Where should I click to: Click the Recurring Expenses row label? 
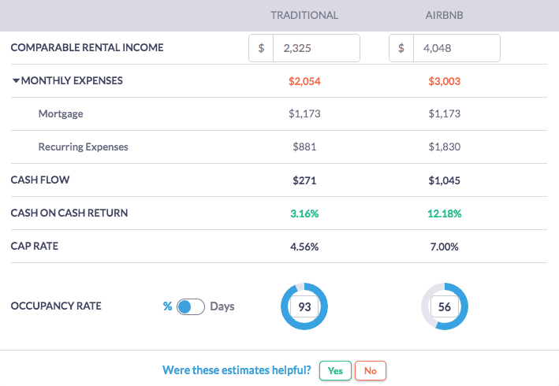[x=83, y=147]
